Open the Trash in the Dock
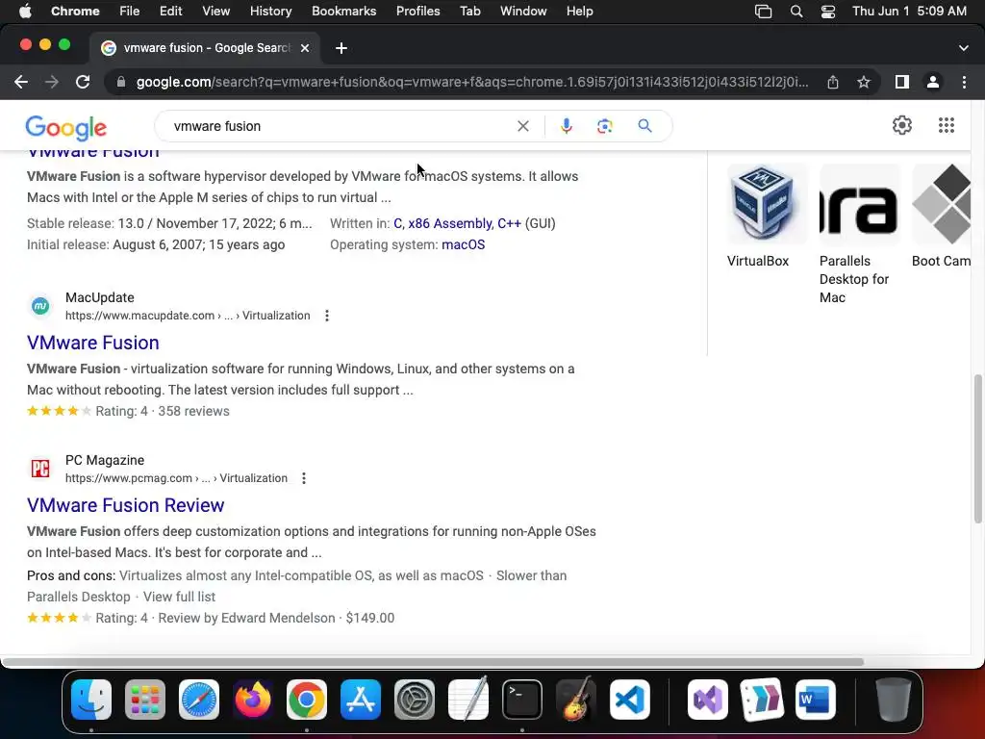The width and height of the screenshot is (985, 739). click(x=894, y=700)
